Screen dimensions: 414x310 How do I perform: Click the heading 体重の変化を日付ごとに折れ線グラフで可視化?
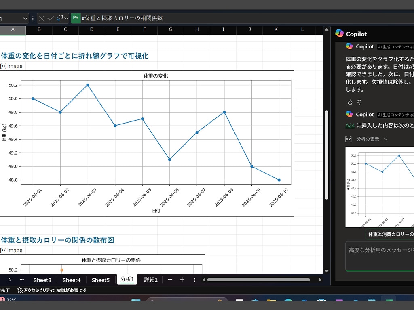(x=75, y=56)
